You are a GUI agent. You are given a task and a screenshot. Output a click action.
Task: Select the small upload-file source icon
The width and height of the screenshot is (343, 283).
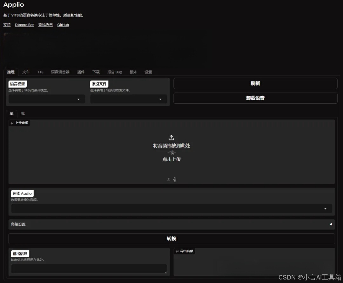[168, 179]
